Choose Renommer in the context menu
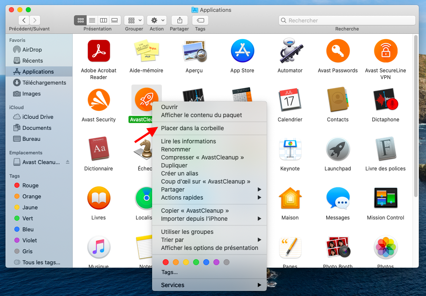426x296 pixels. [x=210, y=150]
